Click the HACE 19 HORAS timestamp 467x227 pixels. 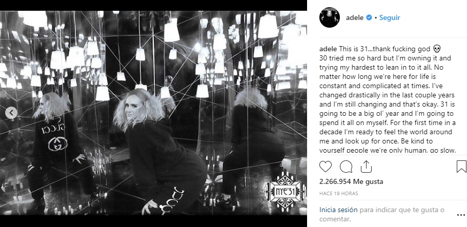coord(339,193)
